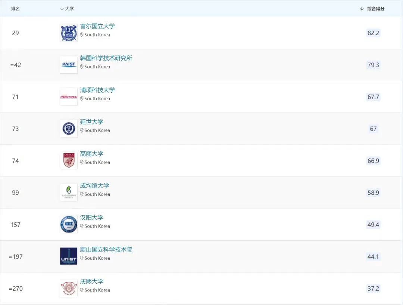The height and width of the screenshot is (305, 403).
Task: Click the Sungkyunkwan University green logo
Action: (69, 192)
